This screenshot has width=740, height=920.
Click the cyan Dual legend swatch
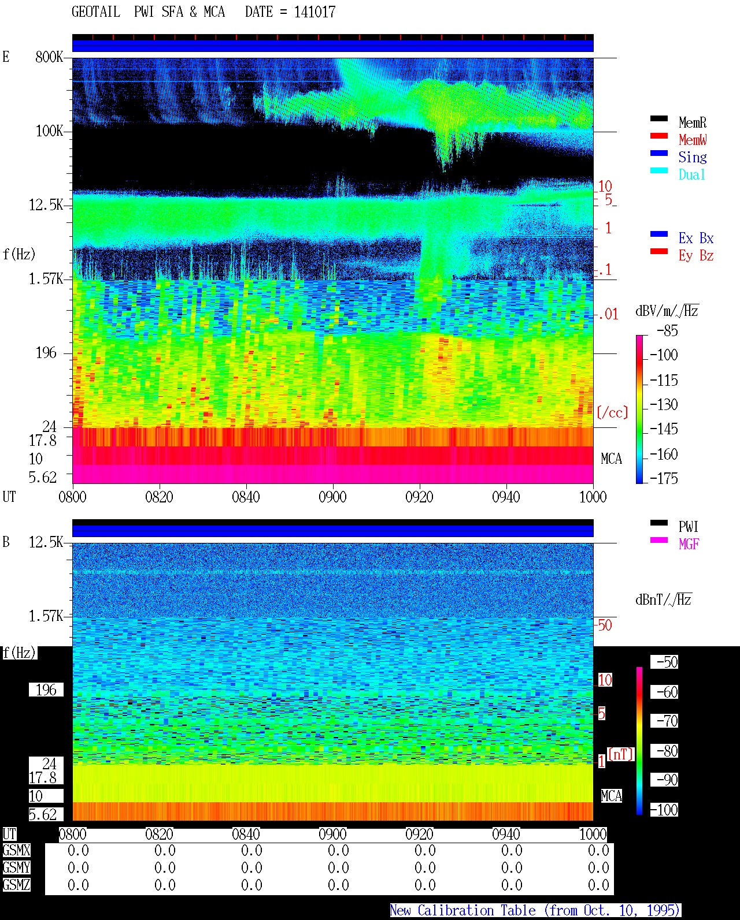(659, 170)
